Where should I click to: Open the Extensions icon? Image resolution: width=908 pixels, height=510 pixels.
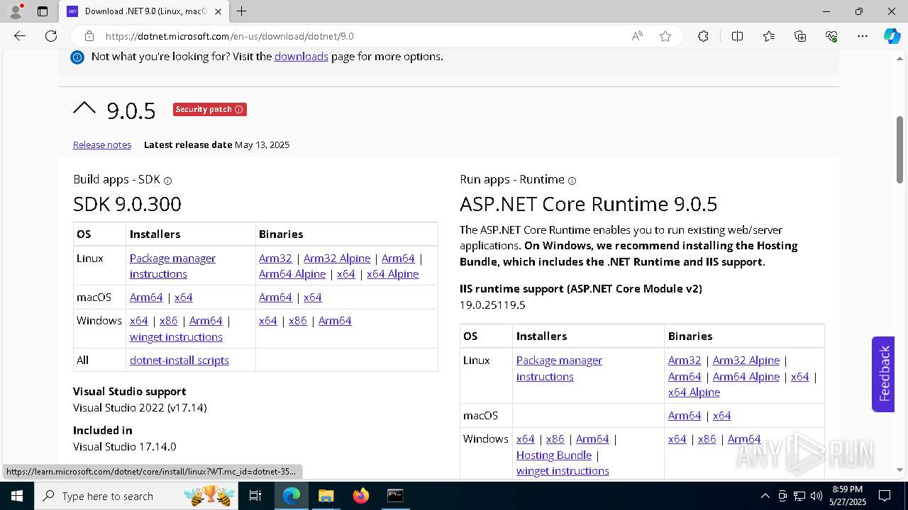703,36
